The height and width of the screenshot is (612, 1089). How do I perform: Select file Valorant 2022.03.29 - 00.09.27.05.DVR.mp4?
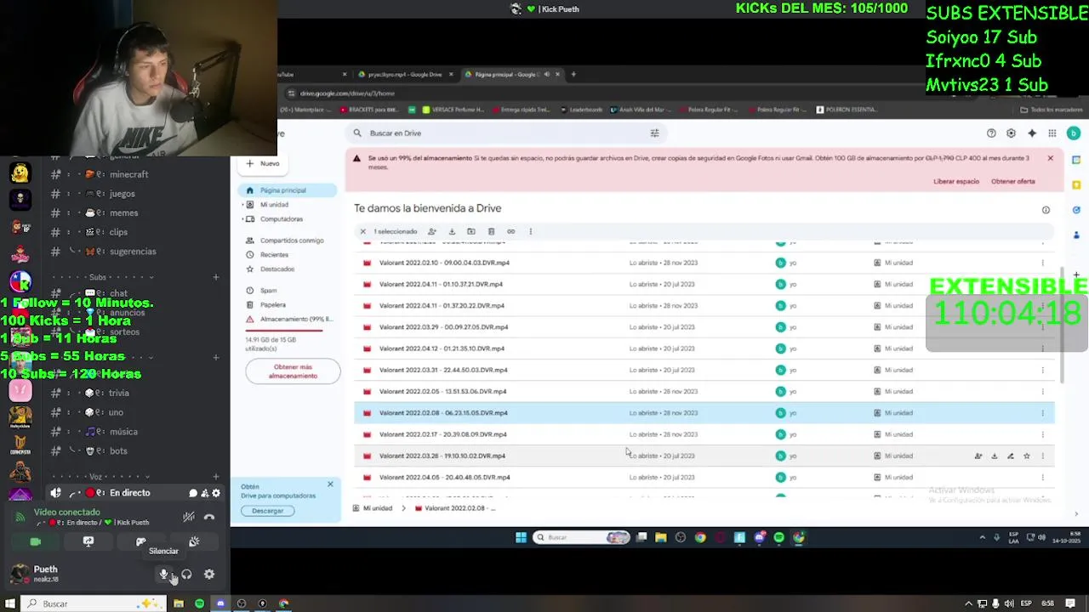(443, 327)
